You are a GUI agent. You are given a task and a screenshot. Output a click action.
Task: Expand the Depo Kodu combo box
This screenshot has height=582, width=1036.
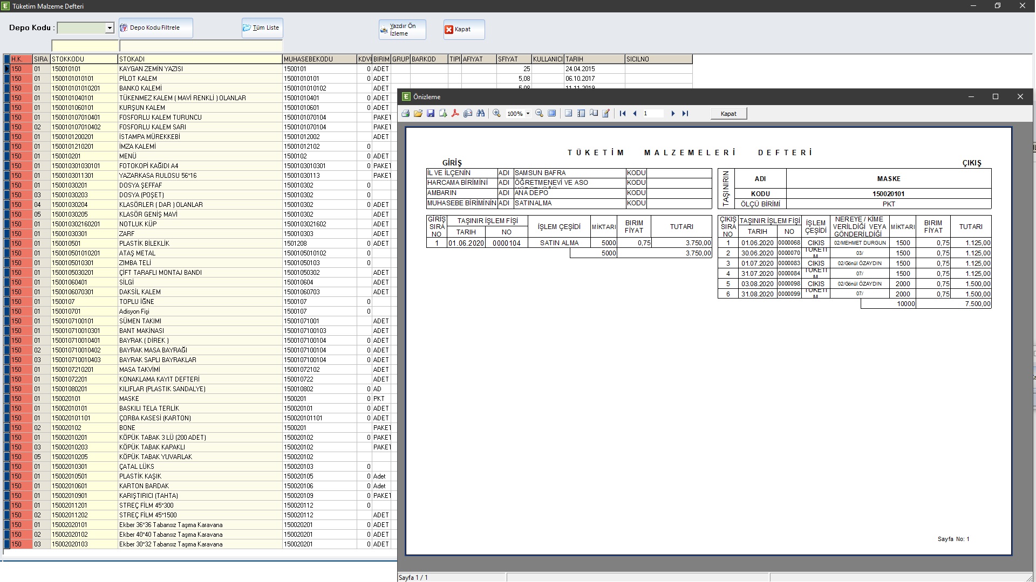point(110,28)
